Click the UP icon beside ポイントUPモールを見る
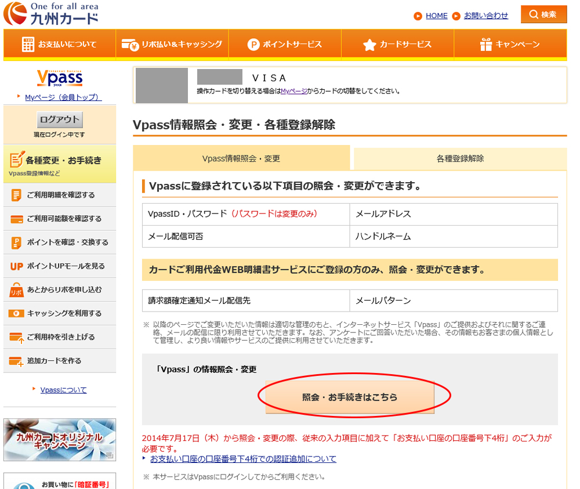Screen dimensions: 580x489 pos(17,266)
